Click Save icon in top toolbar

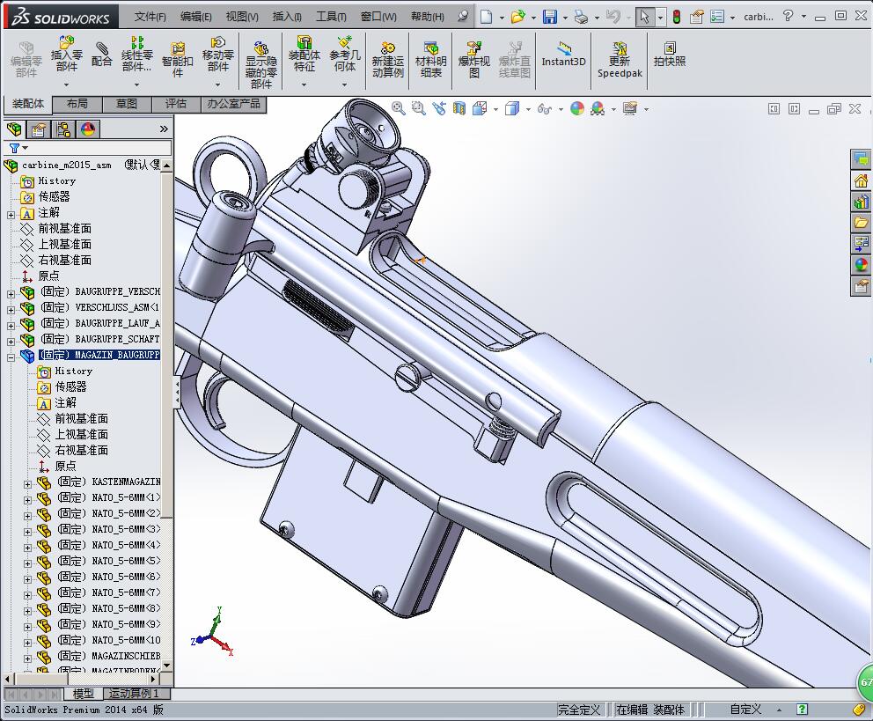coord(550,17)
